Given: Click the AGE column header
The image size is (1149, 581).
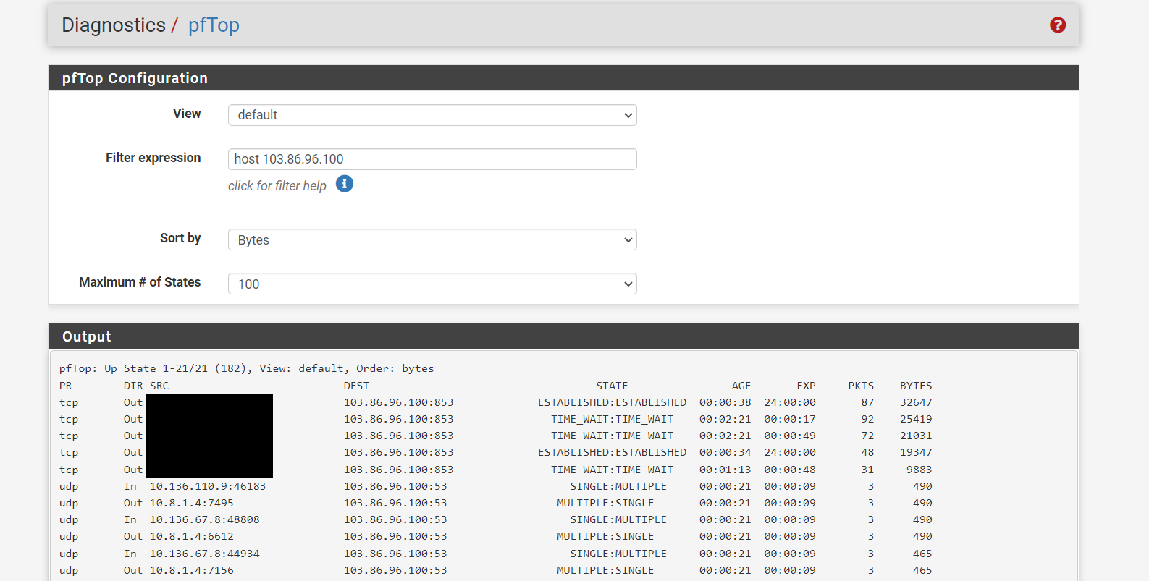Looking at the screenshot, I should (741, 386).
